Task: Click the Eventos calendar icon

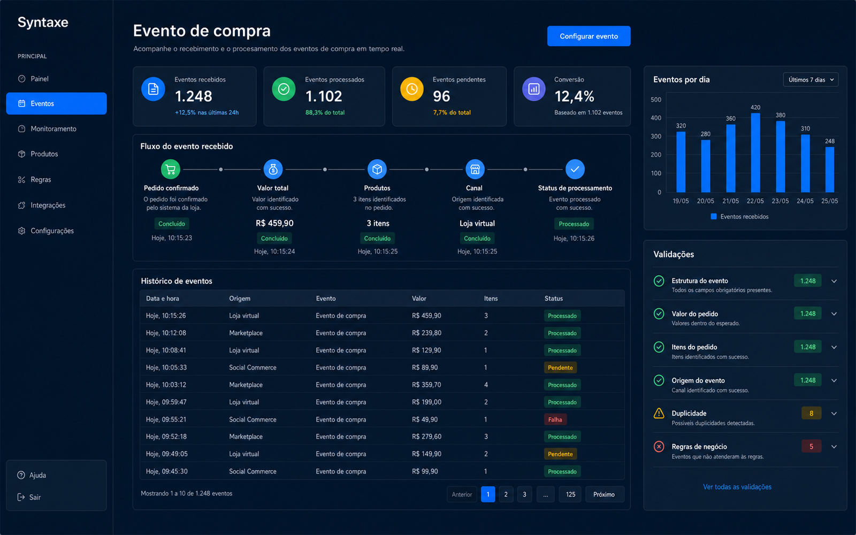Action: pyautogui.click(x=21, y=103)
